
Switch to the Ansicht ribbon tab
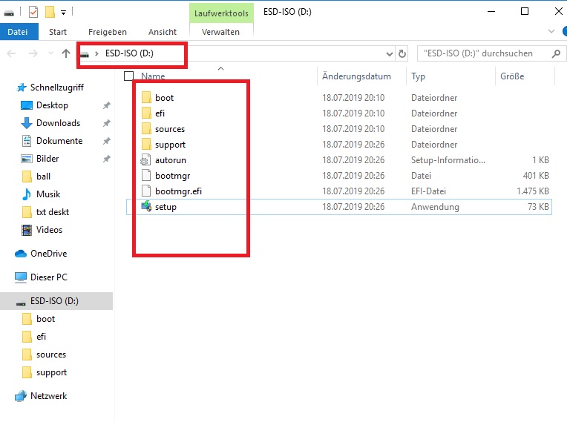[163, 32]
